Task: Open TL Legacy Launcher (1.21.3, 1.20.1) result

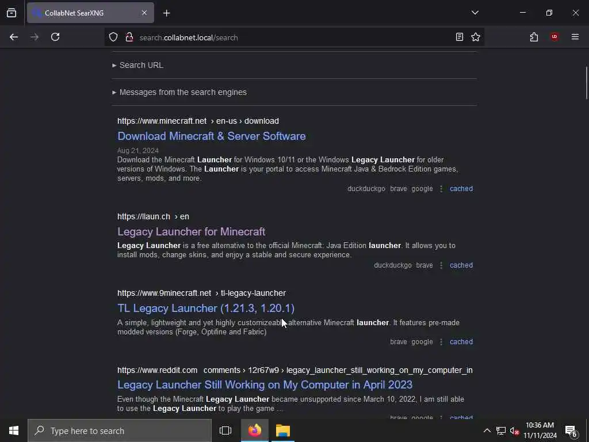Action: [206, 308]
